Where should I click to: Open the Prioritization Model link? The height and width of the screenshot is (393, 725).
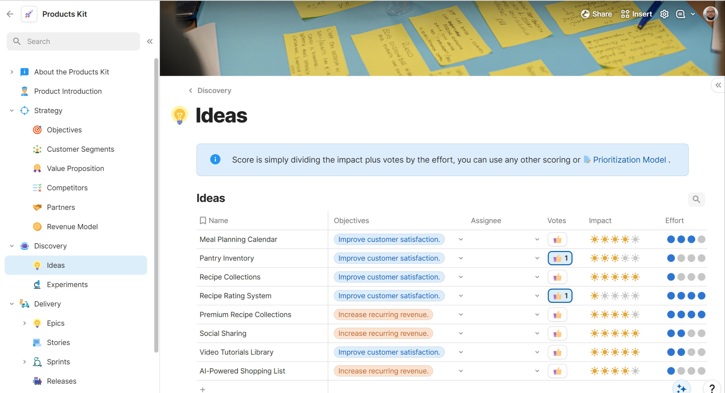coord(629,160)
